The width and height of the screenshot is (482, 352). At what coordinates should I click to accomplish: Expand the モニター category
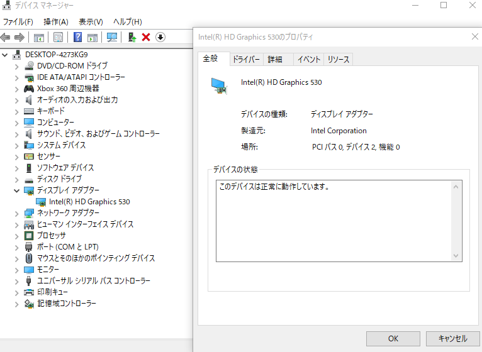coord(16,270)
